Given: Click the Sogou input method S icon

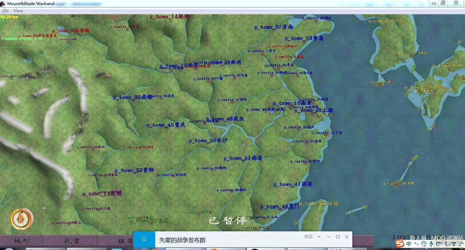Looking at the screenshot, I should pyautogui.click(x=400, y=244).
